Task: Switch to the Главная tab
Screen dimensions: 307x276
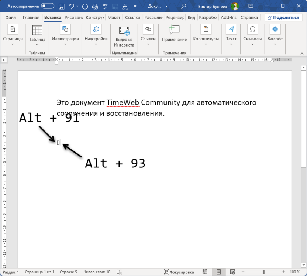Action: tap(31, 17)
